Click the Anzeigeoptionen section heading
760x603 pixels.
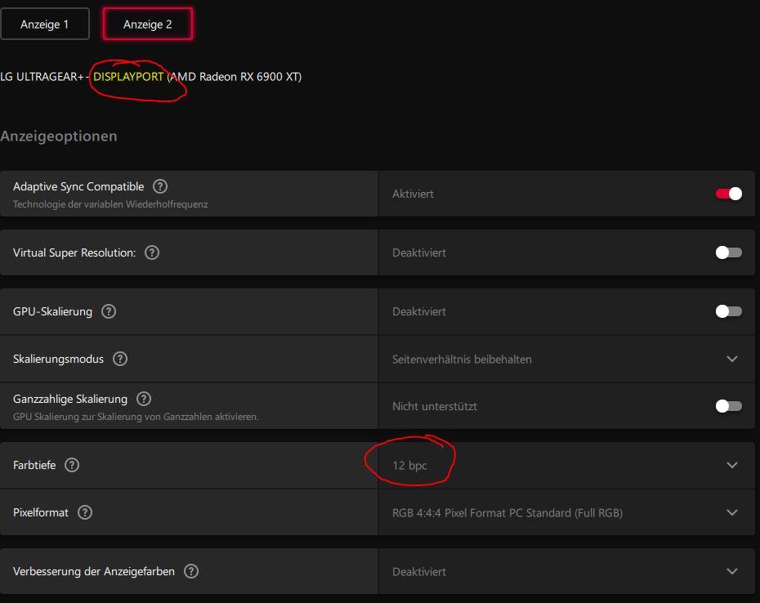[x=59, y=136]
